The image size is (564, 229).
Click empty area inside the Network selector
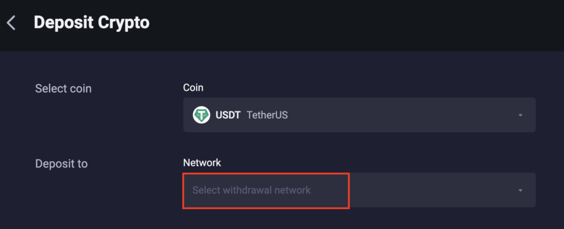point(432,191)
